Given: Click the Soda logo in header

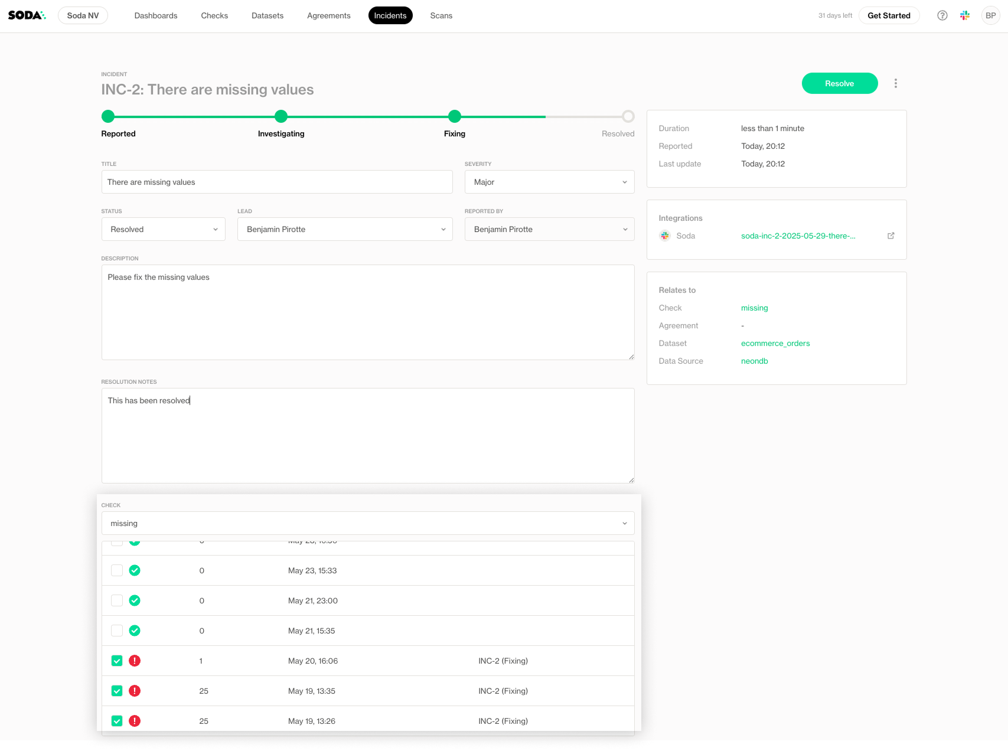Looking at the screenshot, I should pyautogui.click(x=27, y=15).
